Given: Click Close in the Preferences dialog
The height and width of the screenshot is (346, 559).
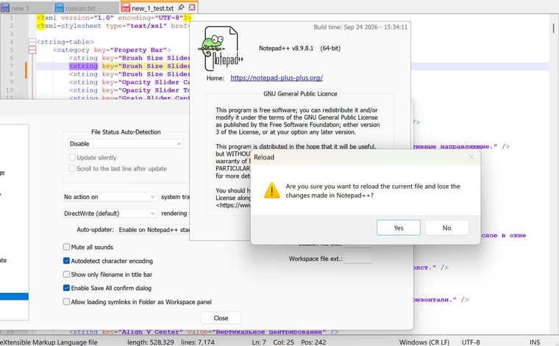Looking at the screenshot, I should 221,318.
